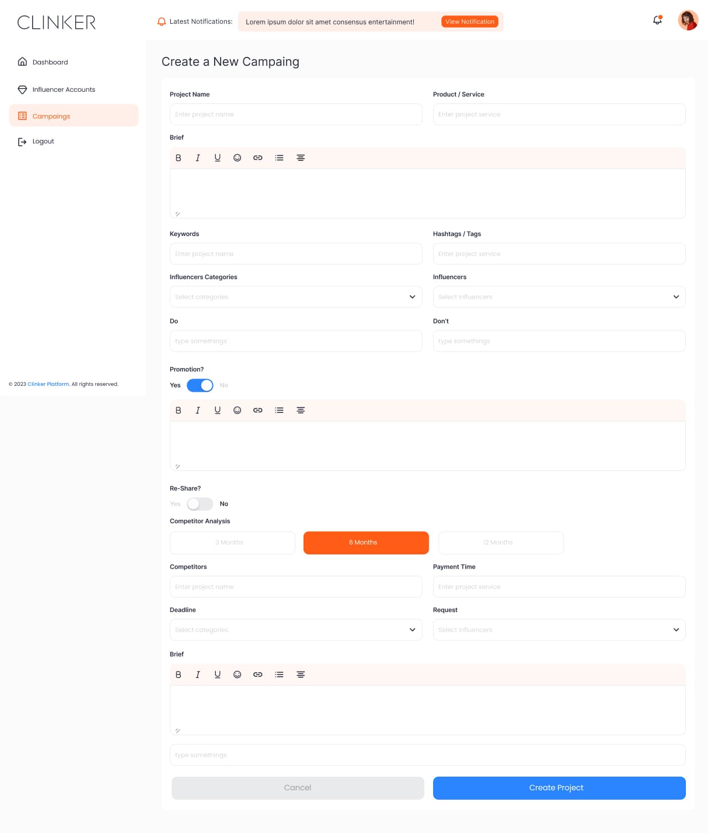
Task: Open the notification bell in top right
Action: (657, 20)
